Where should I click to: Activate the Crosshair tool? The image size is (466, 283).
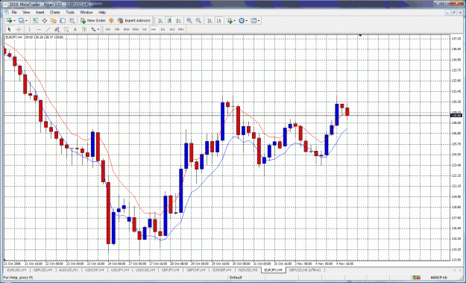pyautogui.click(x=19, y=29)
